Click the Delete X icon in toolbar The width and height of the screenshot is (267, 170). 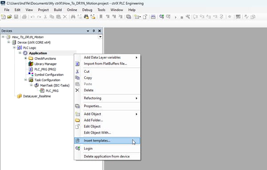click(x=65, y=17)
